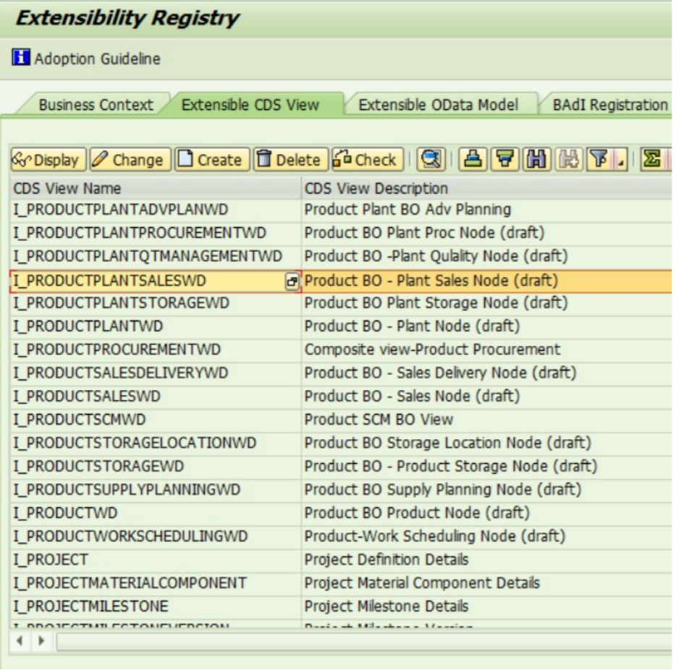Click description 'Product BO Product Node (draft)'
The width and height of the screenshot is (676, 670).
[x=417, y=513]
